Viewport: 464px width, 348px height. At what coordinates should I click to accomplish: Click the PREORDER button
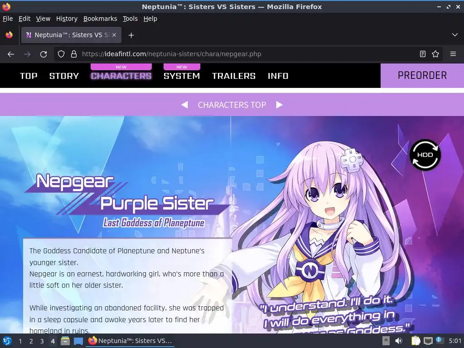(422, 76)
